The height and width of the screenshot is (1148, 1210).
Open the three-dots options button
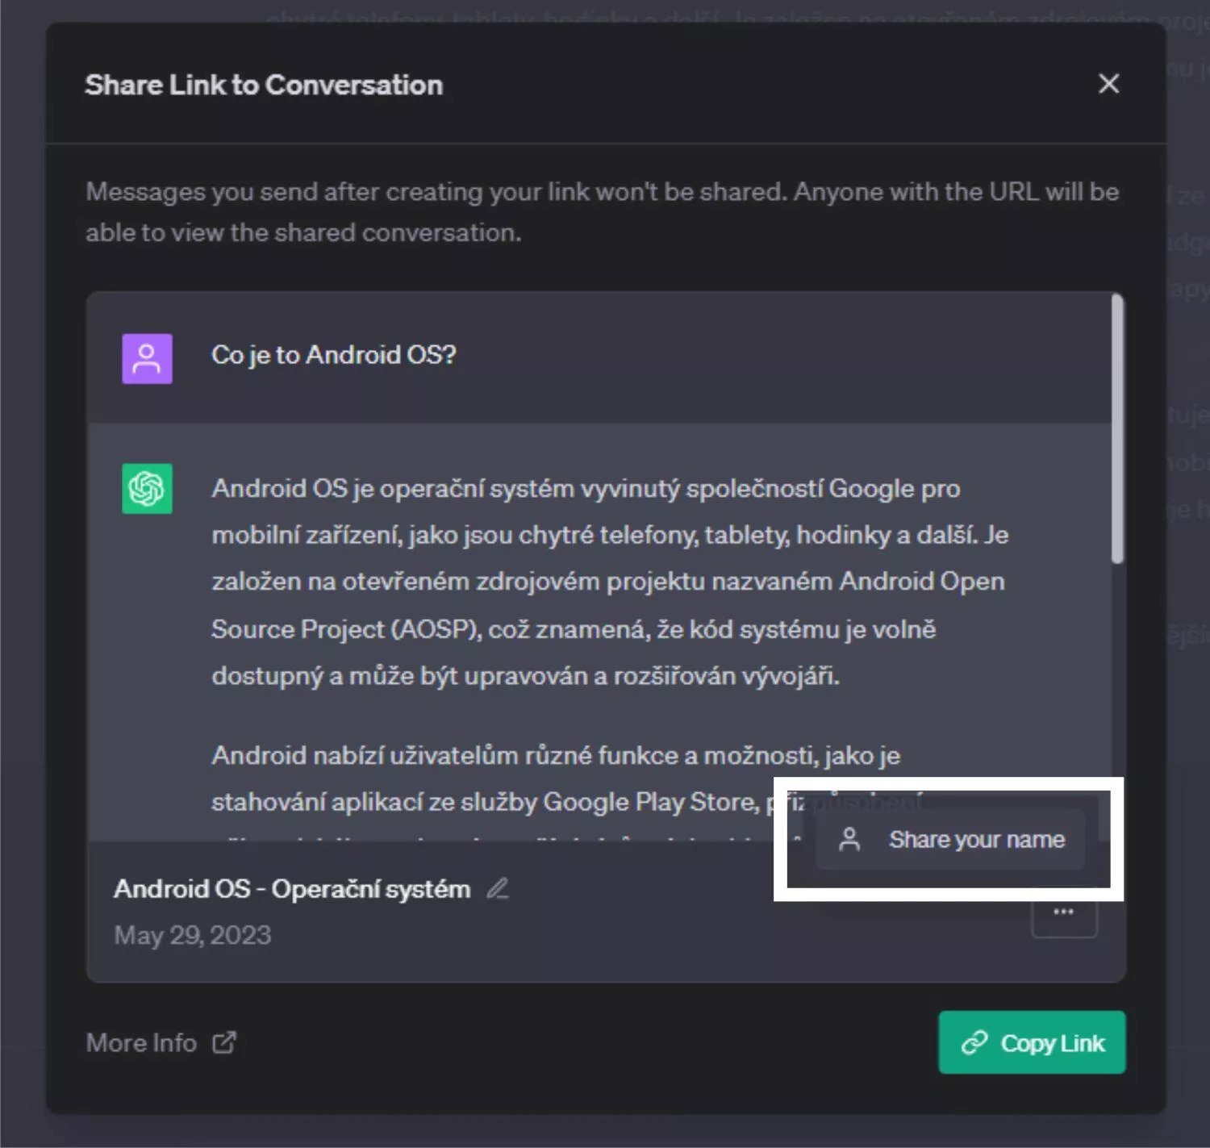pyautogui.click(x=1064, y=912)
